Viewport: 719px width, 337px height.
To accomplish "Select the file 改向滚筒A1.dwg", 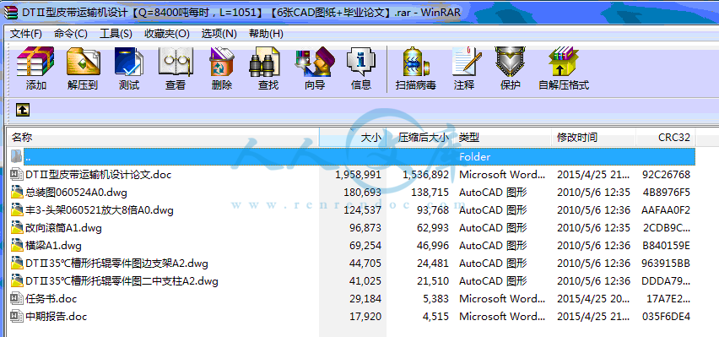I will pos(64,228).
